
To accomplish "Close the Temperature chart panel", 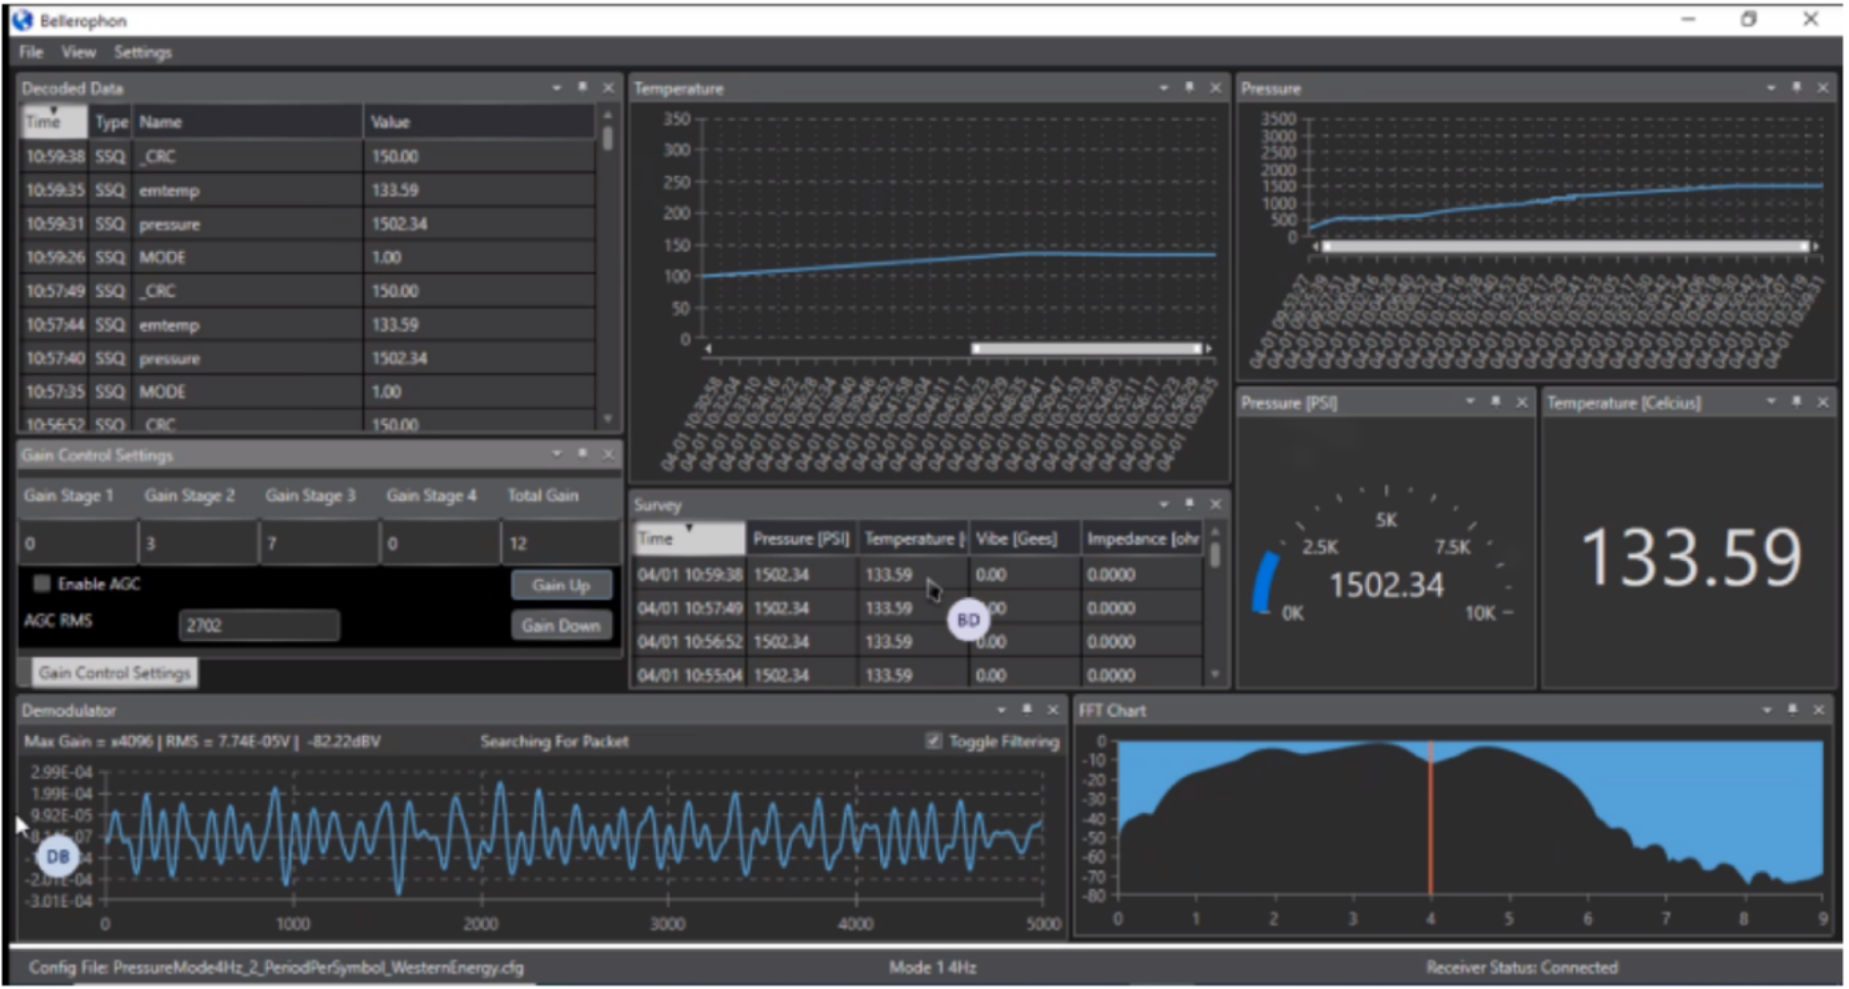I will (1215, 88).
